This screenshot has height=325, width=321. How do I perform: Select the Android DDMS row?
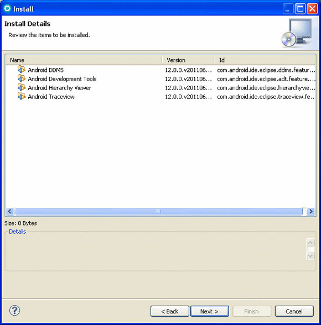[x=161, y=70]
